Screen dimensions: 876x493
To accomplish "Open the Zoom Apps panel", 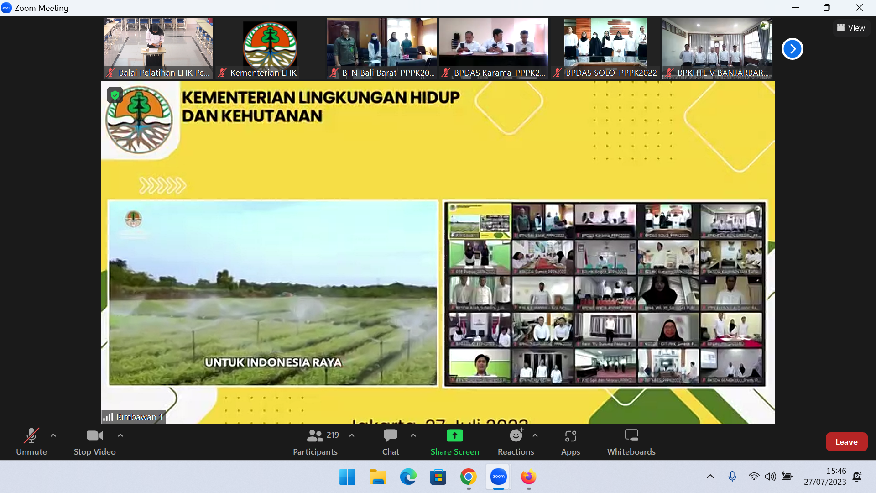I will [x=570, y=441].
